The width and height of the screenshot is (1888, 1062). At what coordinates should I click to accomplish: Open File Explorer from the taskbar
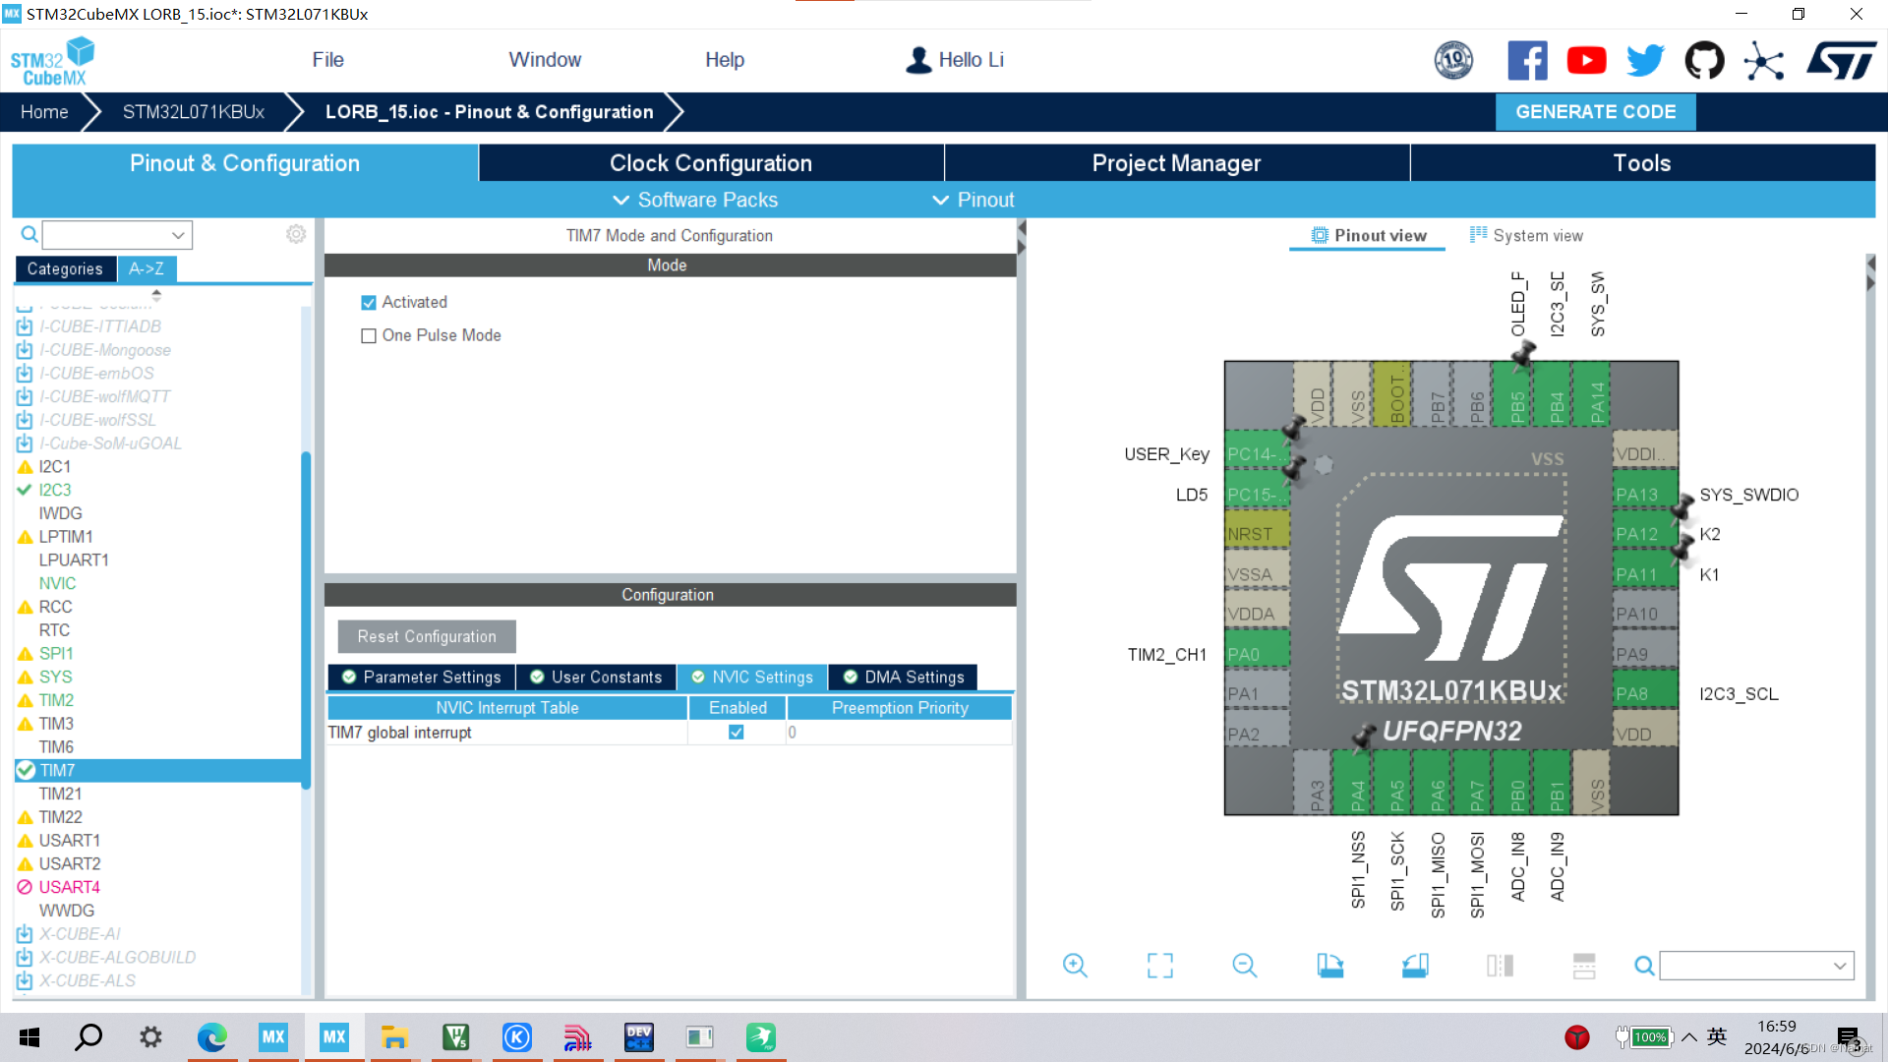394,1037
